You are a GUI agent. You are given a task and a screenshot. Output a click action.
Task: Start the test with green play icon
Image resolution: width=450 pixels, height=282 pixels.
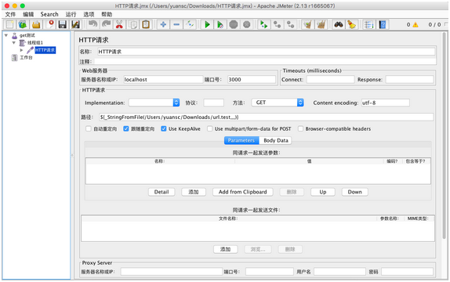click(x=207, y=24)
